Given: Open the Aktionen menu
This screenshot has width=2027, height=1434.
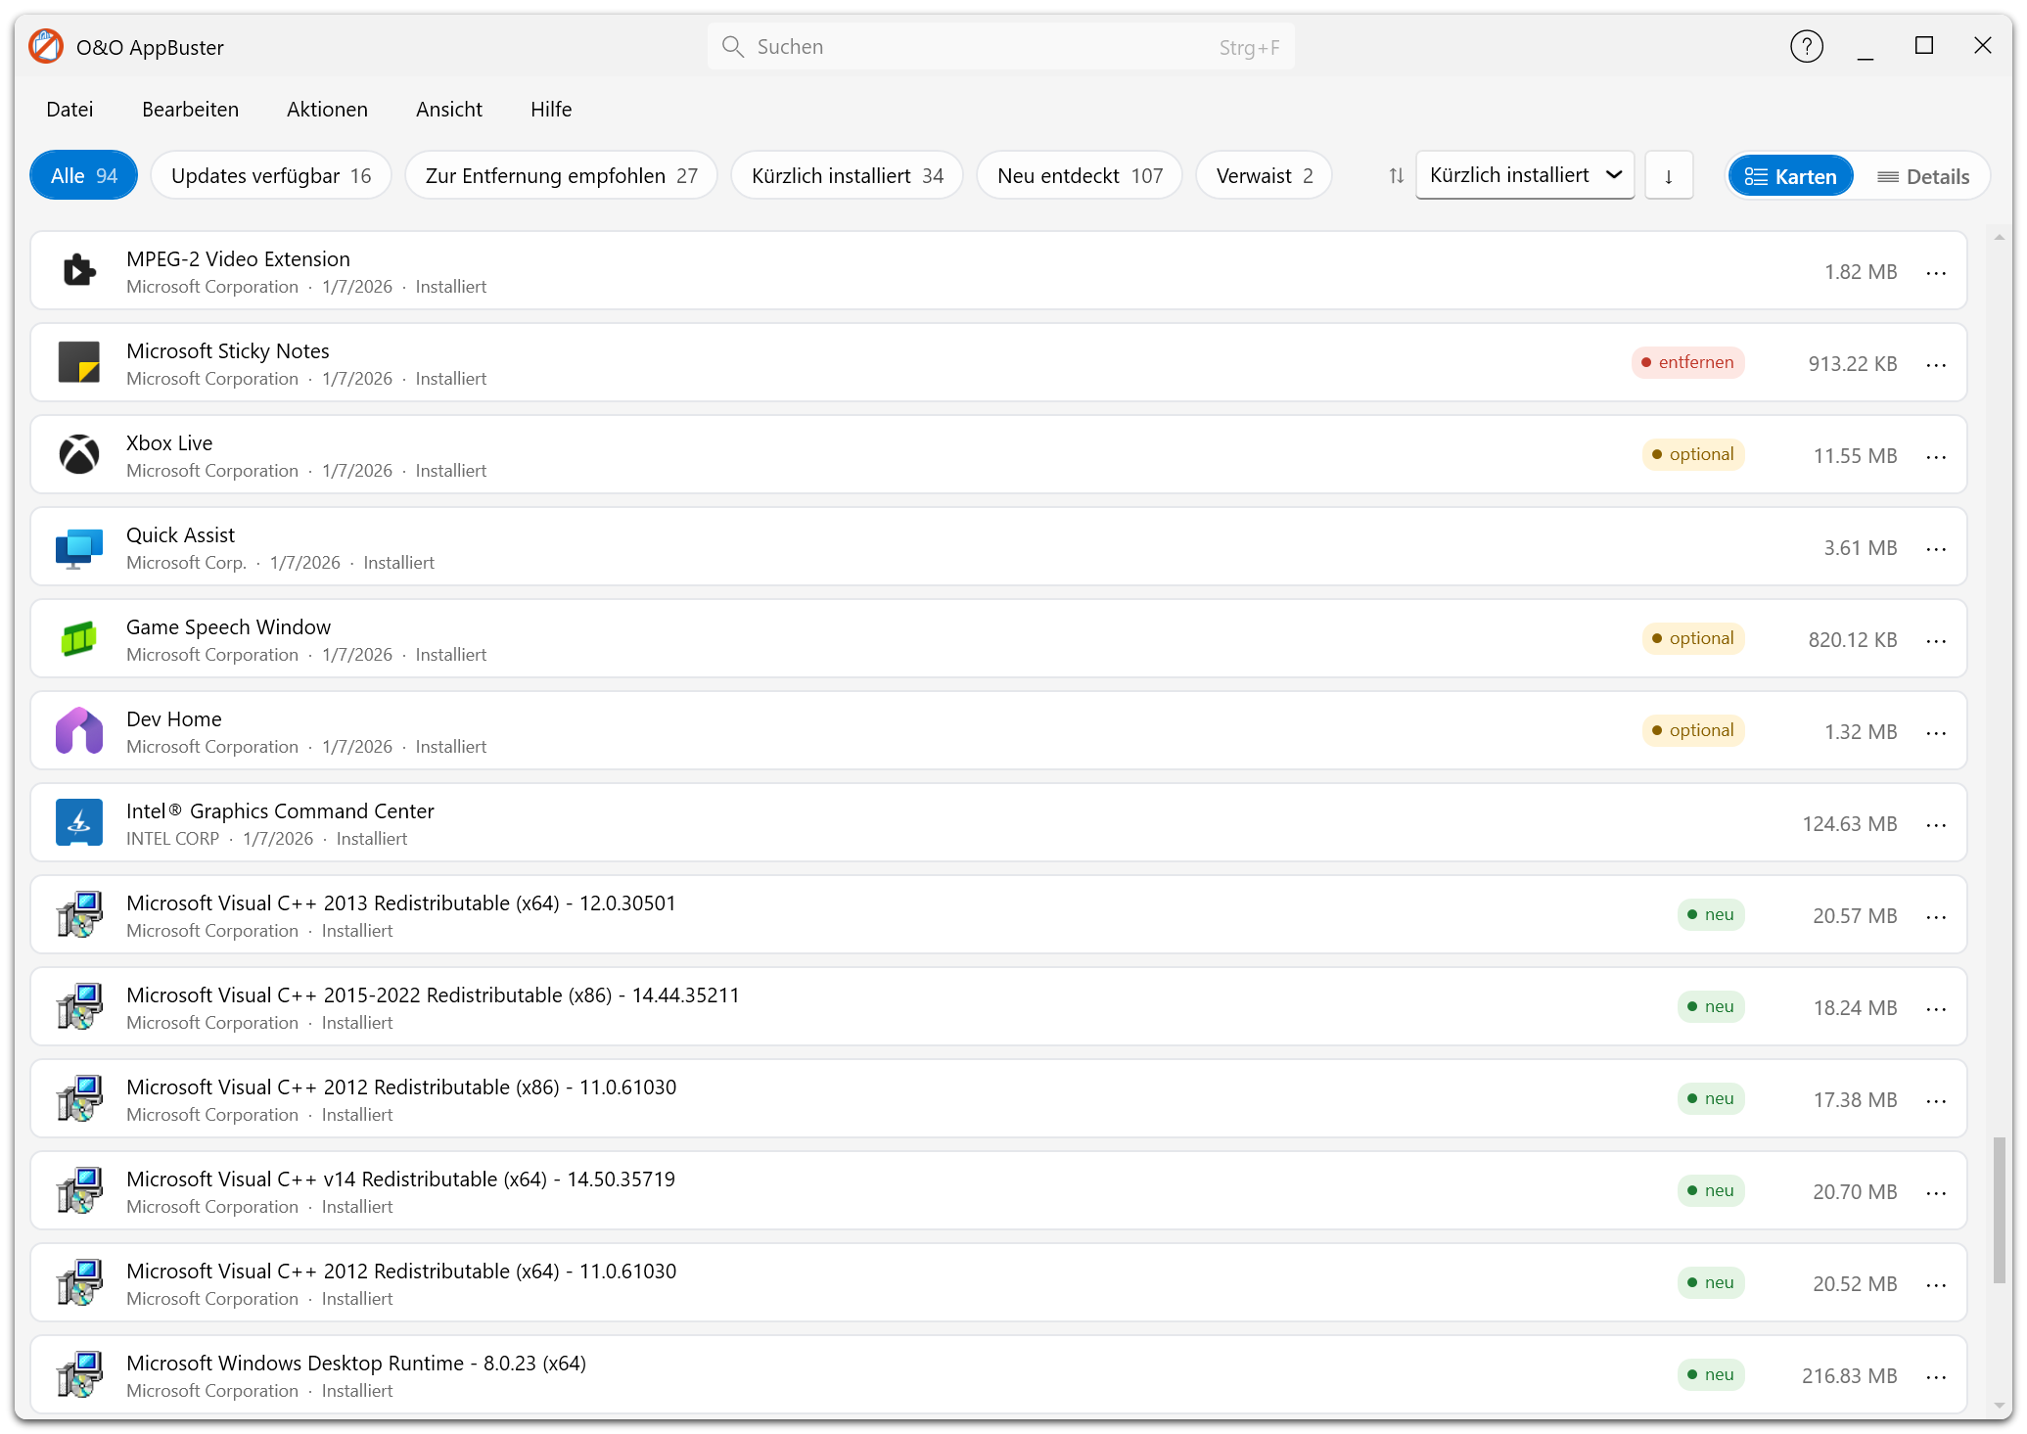Looking at the screenshot, I should tap(327, 110).
